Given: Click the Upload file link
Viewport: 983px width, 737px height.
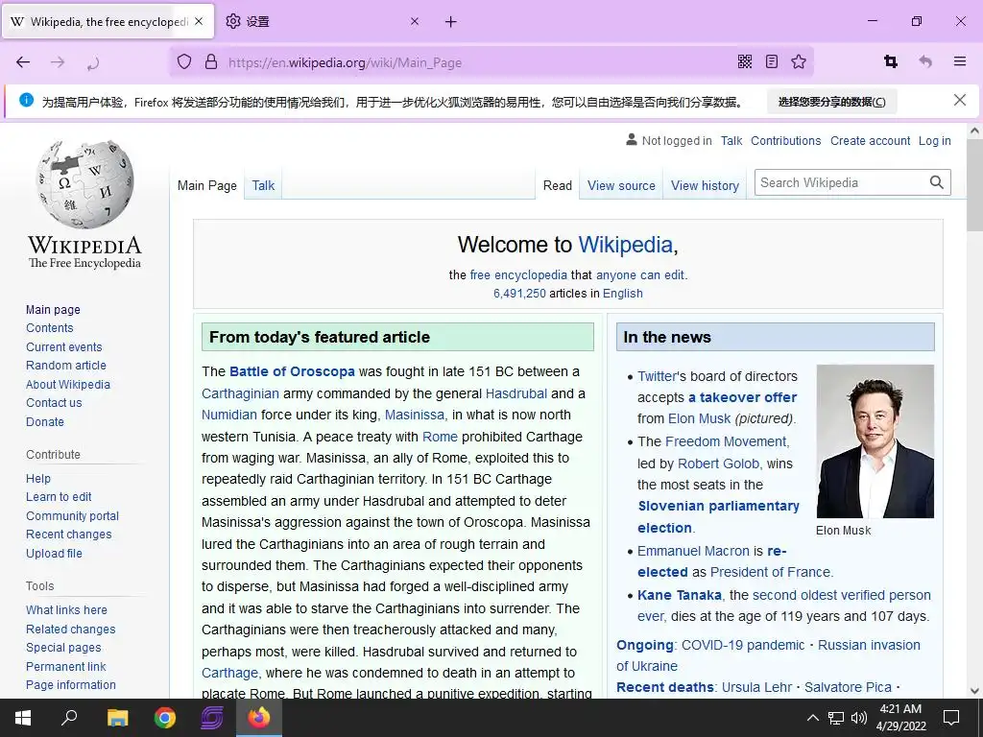Looking at the screenshot, I should (x=54, y=553).
